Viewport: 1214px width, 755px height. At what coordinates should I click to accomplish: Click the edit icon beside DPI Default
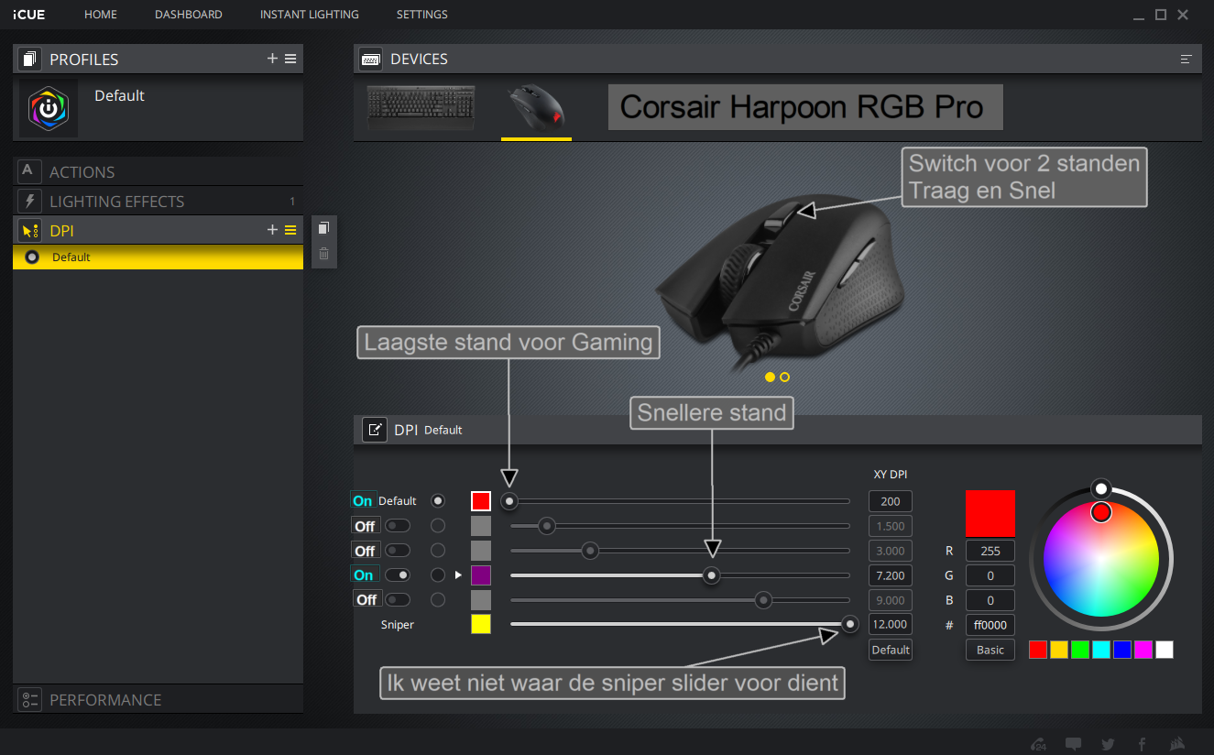click(375, 430)
